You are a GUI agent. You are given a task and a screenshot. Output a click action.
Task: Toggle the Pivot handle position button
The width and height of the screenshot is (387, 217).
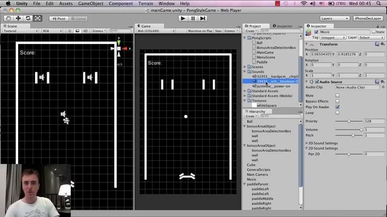click(59, 19)
